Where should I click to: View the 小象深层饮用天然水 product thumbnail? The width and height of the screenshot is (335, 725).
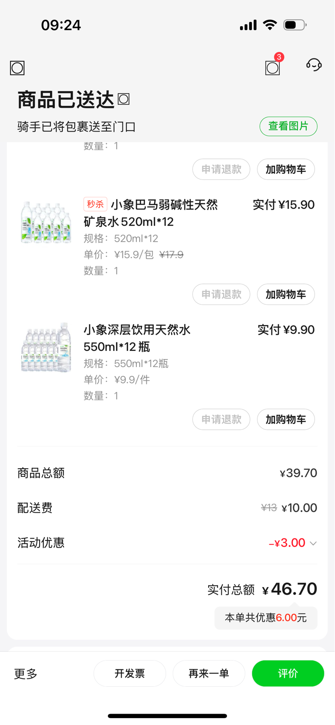pos(46,347)
